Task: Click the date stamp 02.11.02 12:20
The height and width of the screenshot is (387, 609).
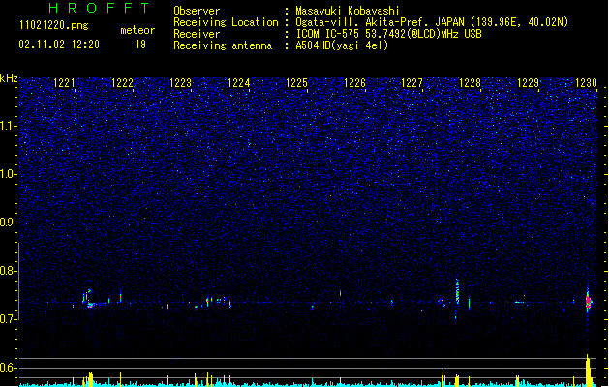Action: coord(59,45)
